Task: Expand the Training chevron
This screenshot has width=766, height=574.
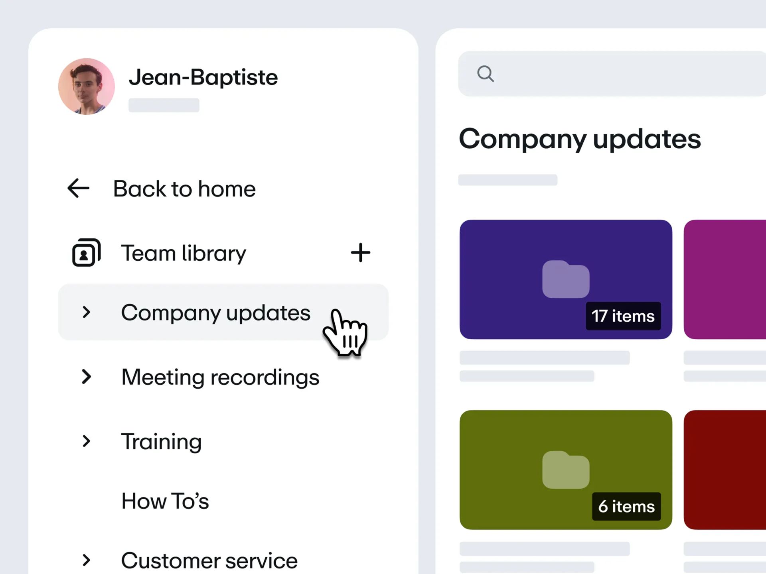Action: pos(86,441)
